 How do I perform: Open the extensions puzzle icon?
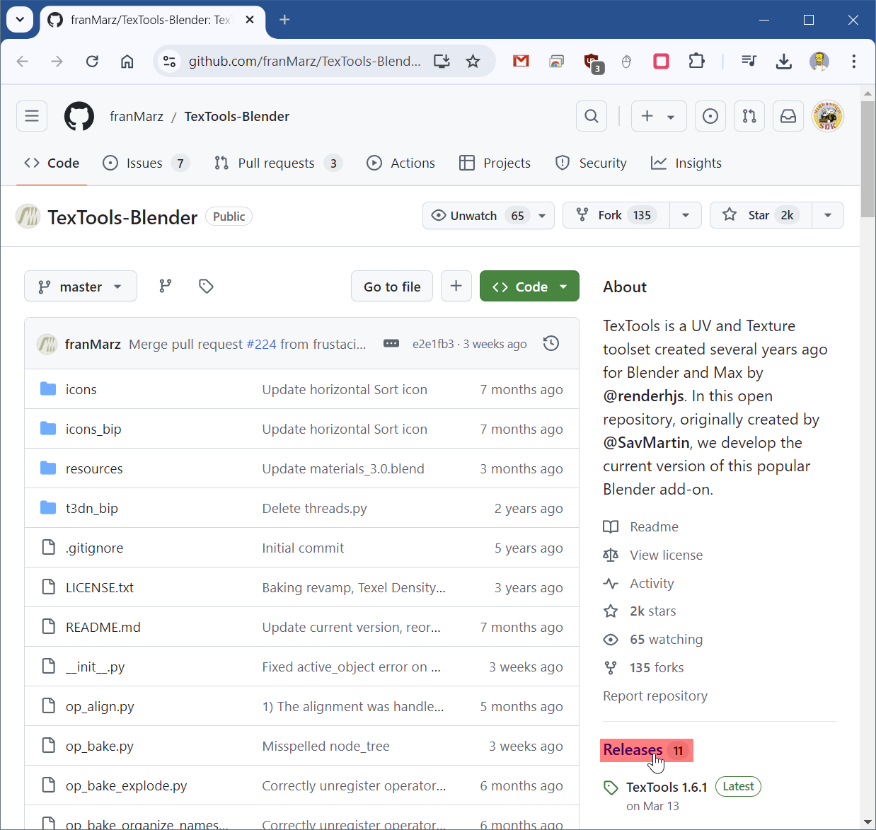697,61
